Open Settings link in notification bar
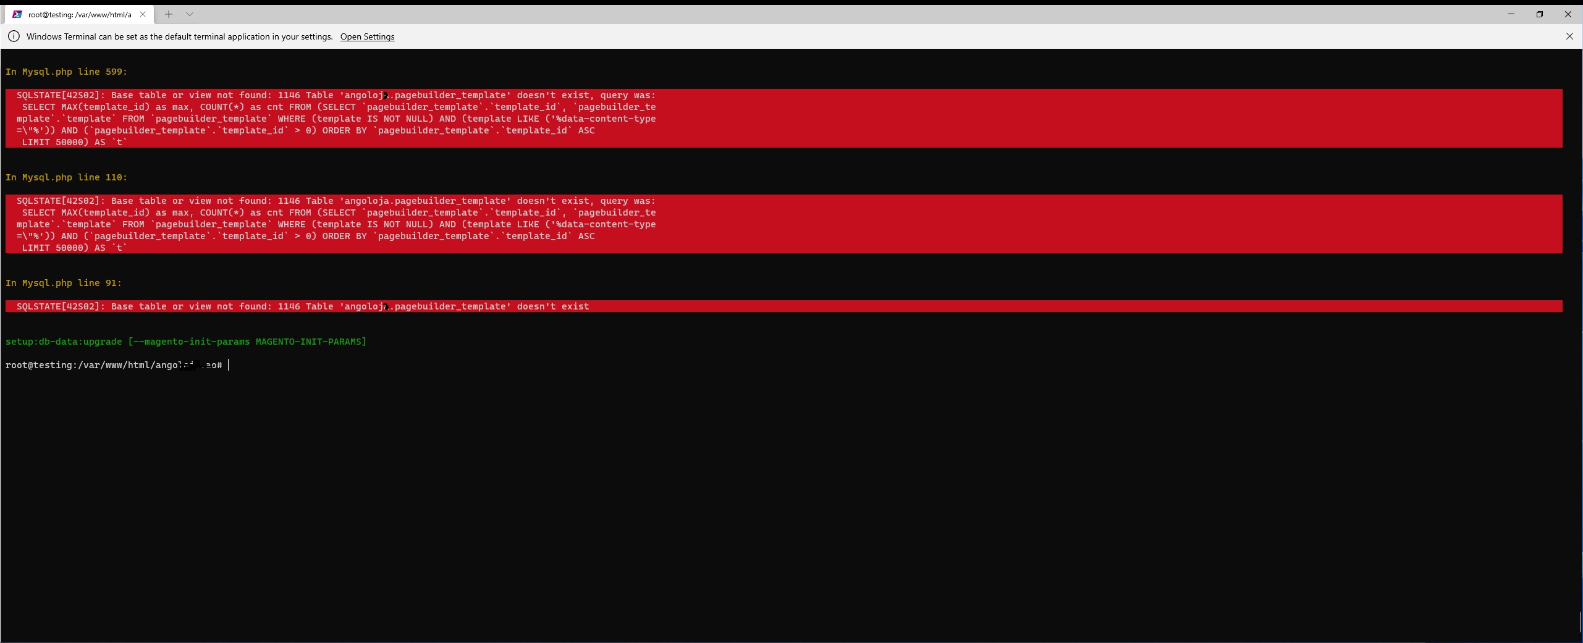1583x643 pixels. click(367, 36)
